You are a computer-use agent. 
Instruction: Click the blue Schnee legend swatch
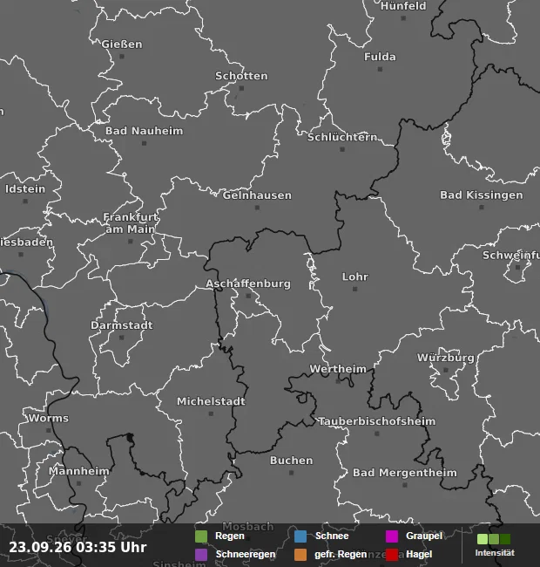(300, 536)
